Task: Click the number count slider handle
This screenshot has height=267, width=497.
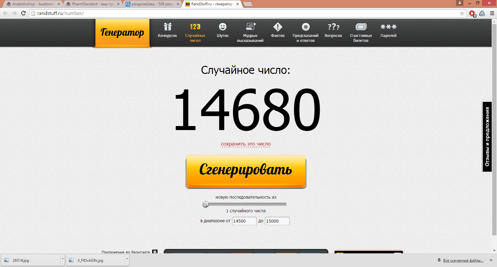Action: (x=206, y=204)
